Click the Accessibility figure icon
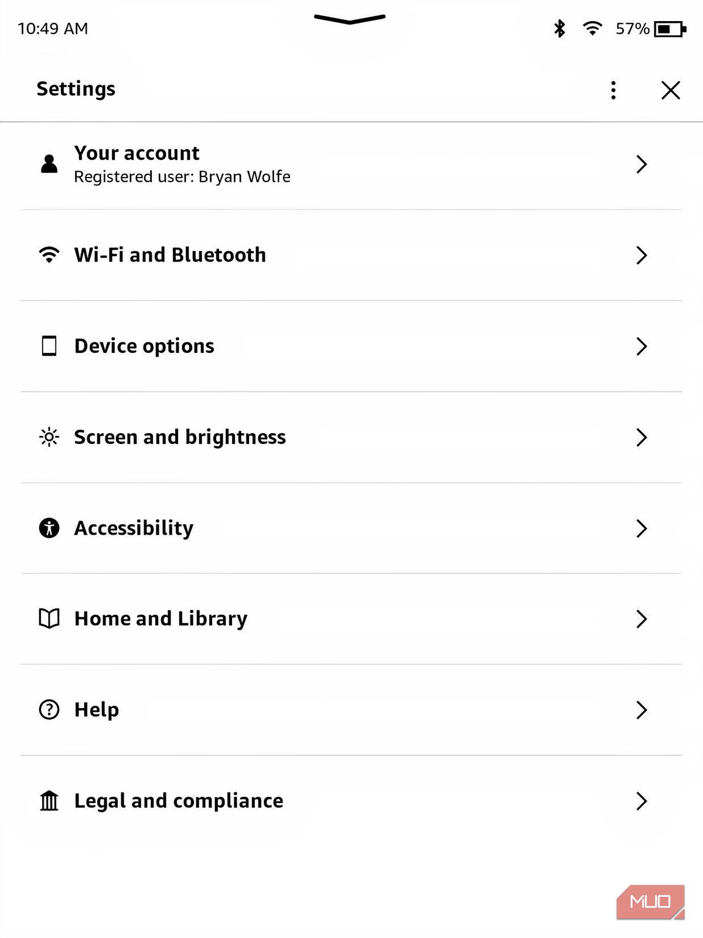 pos(49,528)
